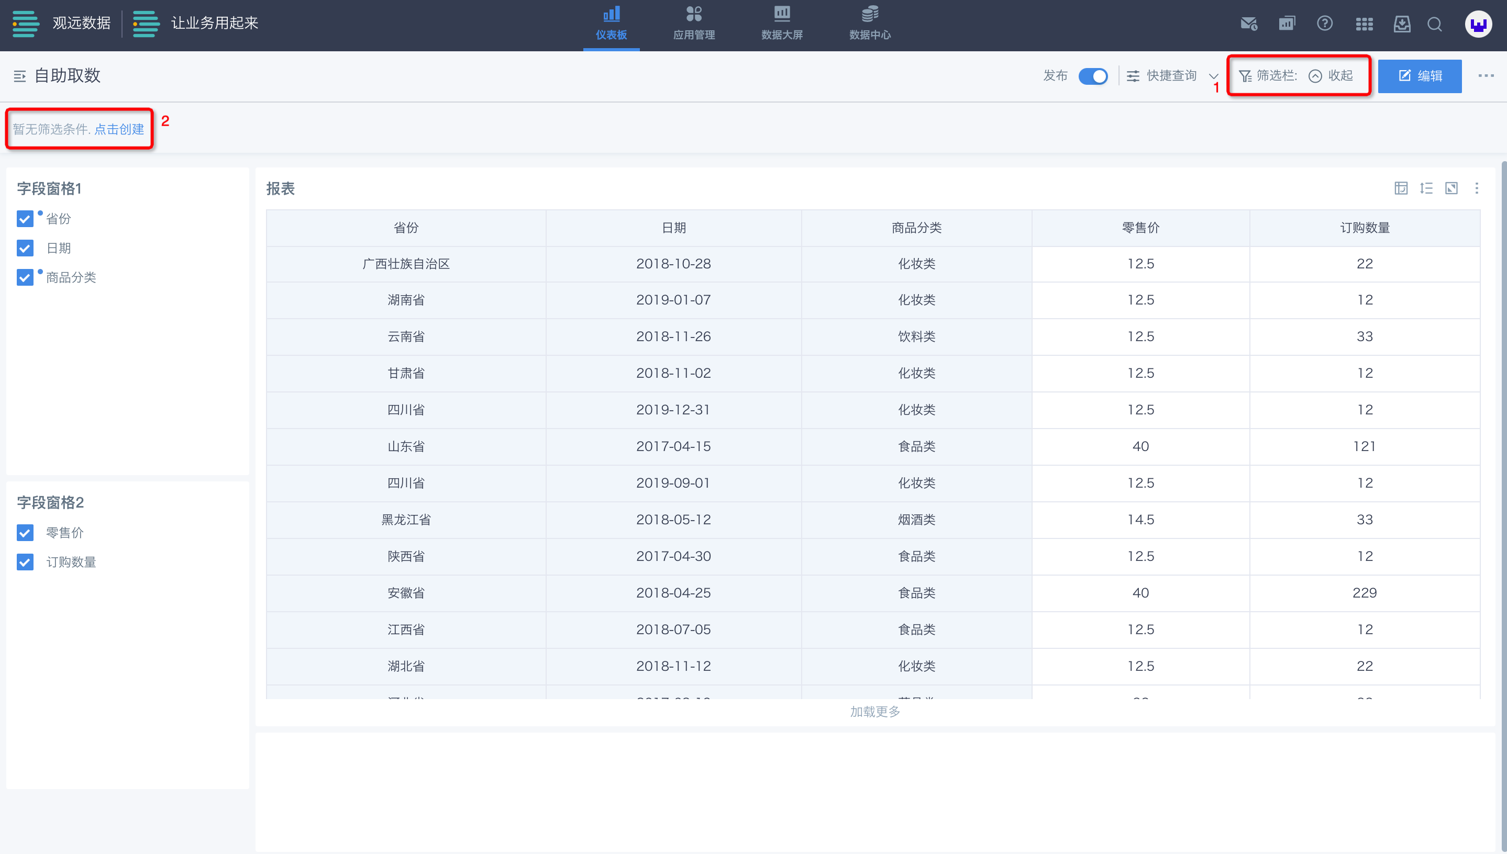Viewport: 1507px width, 854px height.
Task: Open the 报表 card vertical dots menu
Action: (x=1477, y=188)
